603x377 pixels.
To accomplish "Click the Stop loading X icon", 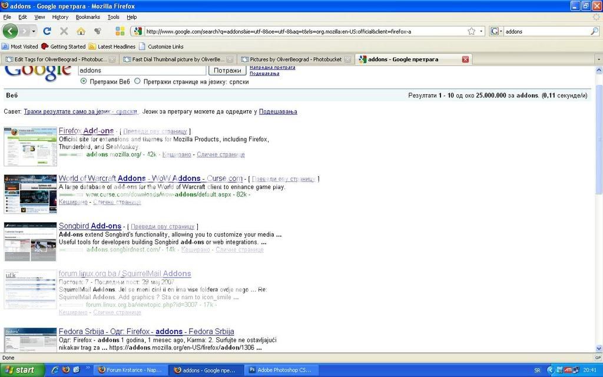I will click(64, 31).
